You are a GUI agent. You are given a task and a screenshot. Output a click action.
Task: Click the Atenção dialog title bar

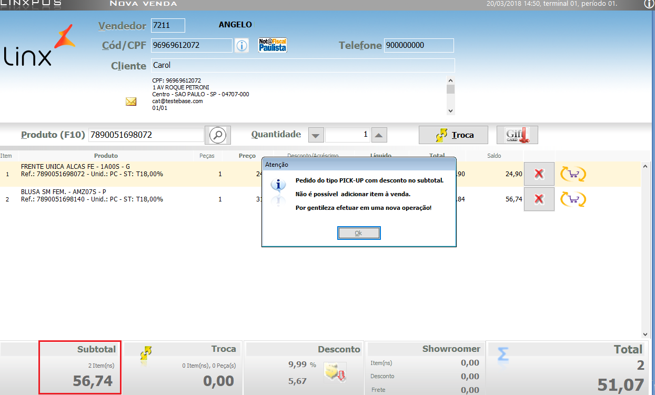[359, 165]
